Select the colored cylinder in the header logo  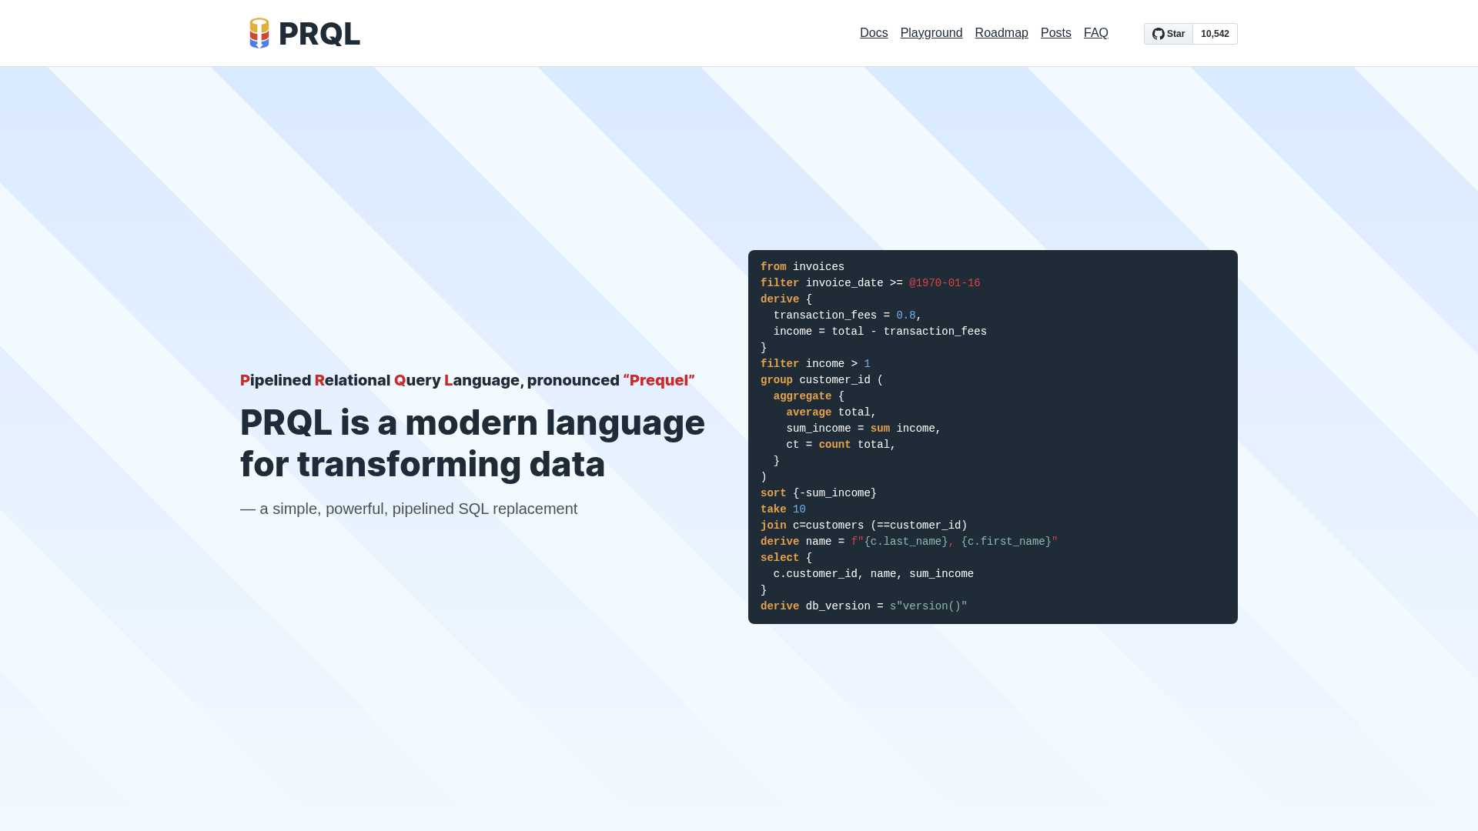tap(260, 32)
